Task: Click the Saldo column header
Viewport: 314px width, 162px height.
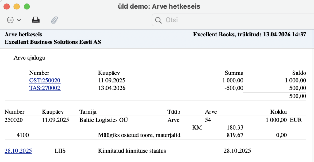Action: coord(299,73)
